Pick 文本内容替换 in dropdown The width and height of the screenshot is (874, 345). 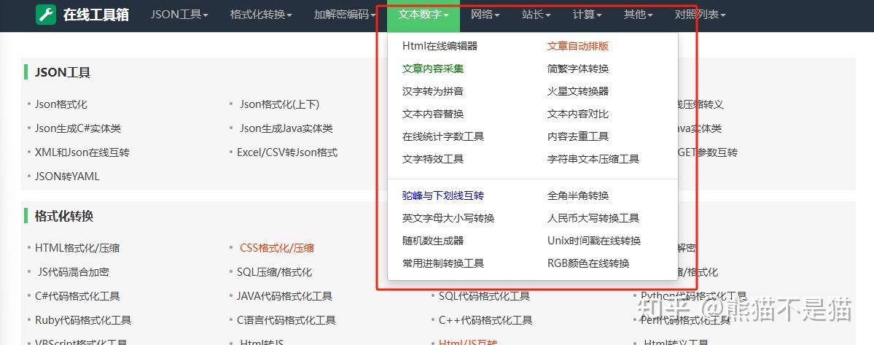point(433,114)
